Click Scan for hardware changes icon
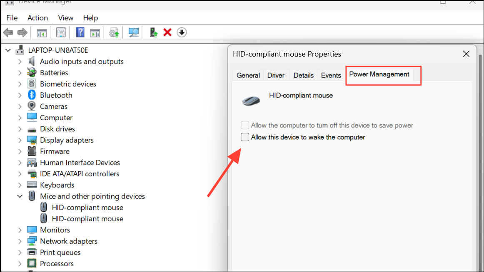This screenshot has width=484, height=272. 133,32
